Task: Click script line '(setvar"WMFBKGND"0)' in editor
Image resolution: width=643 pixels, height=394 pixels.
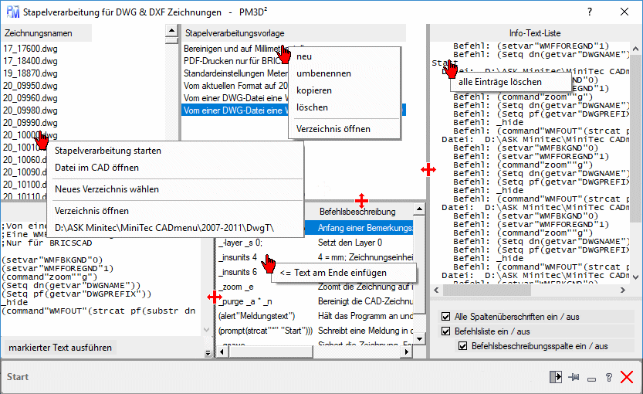Action: pos(52,260)
